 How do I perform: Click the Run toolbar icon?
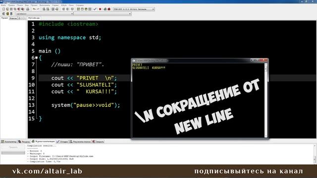(x=82, y=9)
